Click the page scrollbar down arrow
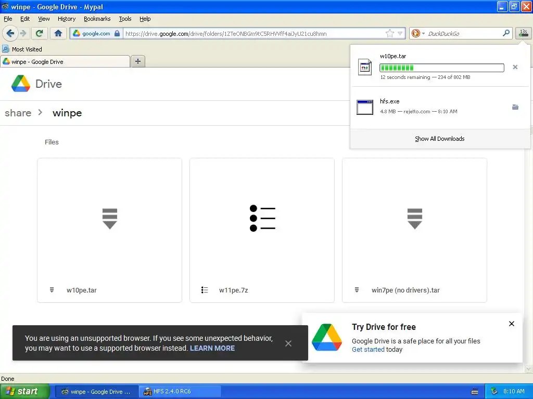 tap(528, 368)
